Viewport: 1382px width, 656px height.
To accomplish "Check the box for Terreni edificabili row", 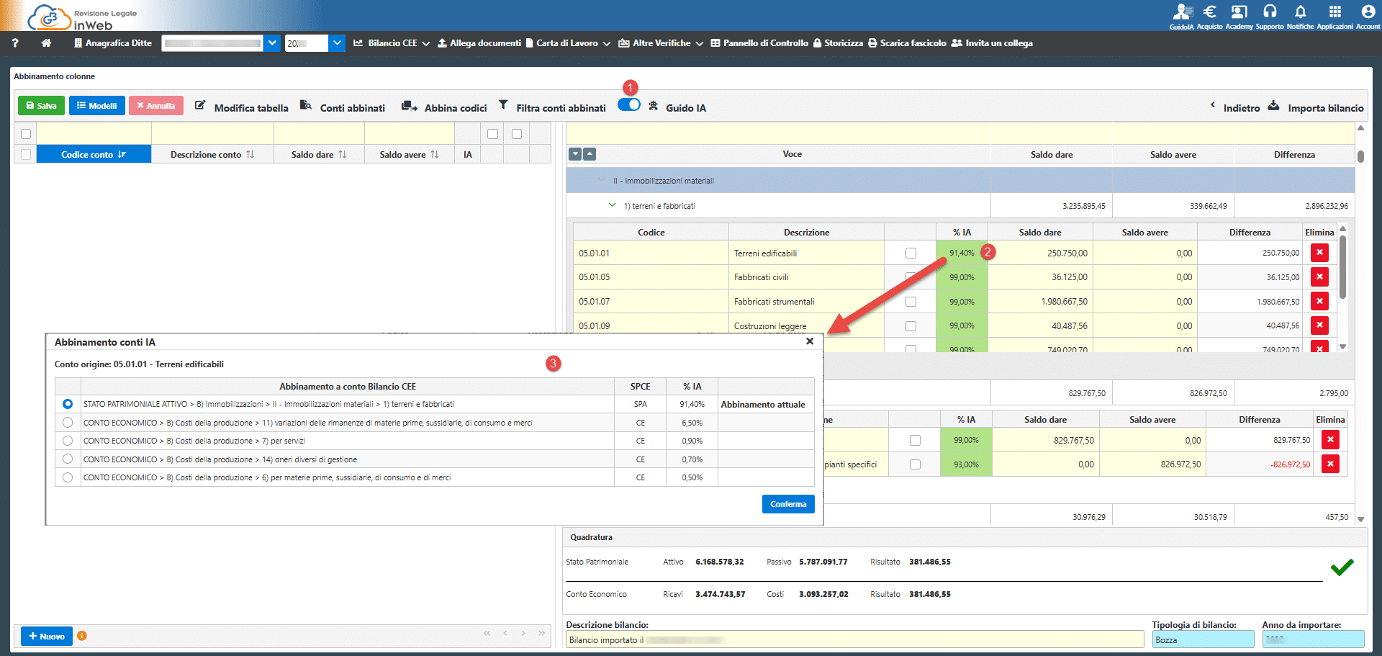I will tap(911, 253).
